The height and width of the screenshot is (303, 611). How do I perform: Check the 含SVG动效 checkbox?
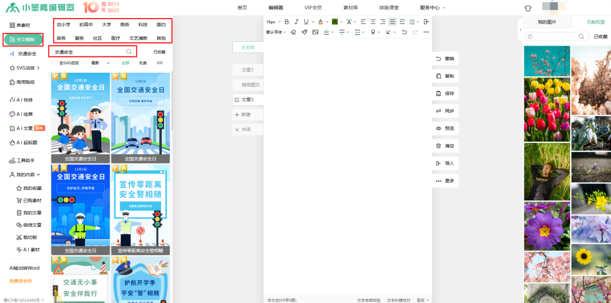coord(55,63)
